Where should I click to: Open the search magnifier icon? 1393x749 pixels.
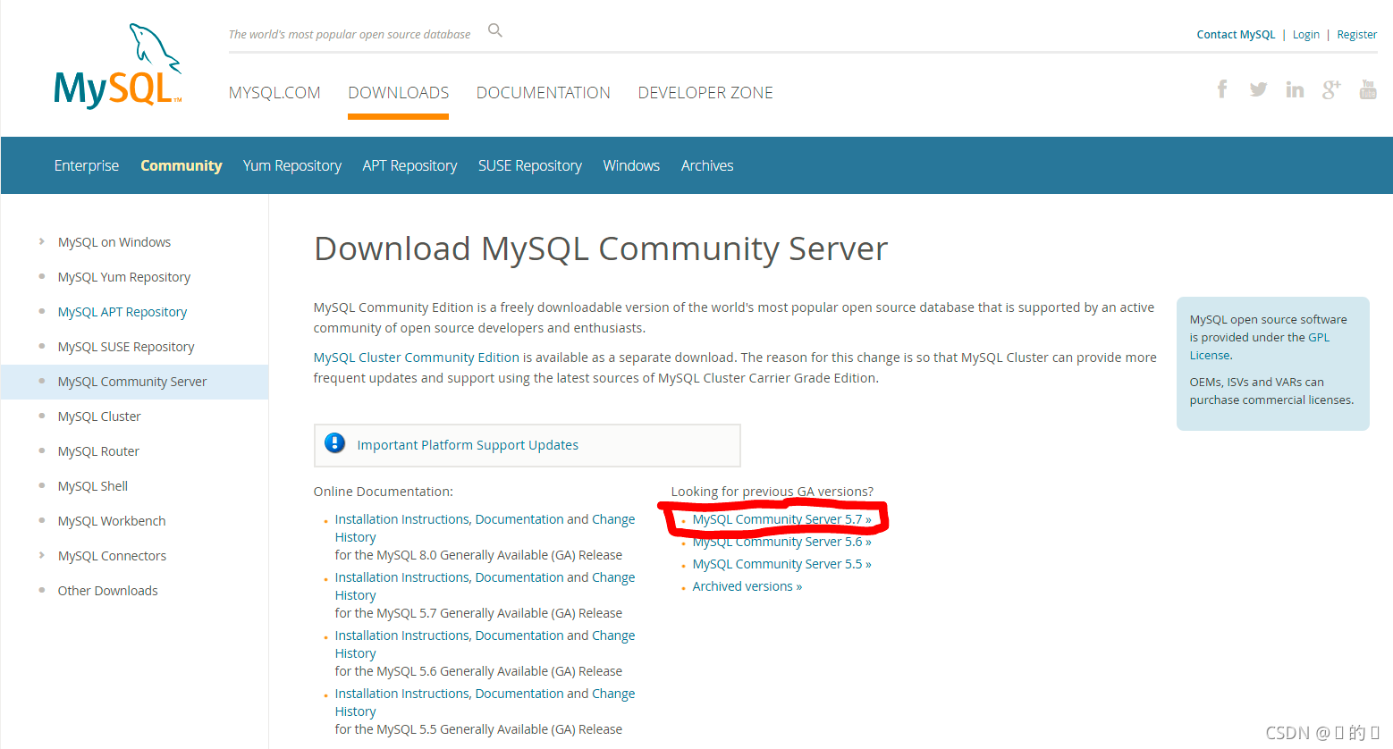495,30
